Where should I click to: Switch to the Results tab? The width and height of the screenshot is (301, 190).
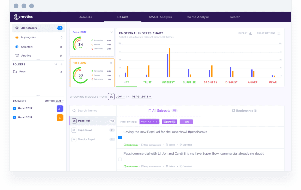[123, 17]
